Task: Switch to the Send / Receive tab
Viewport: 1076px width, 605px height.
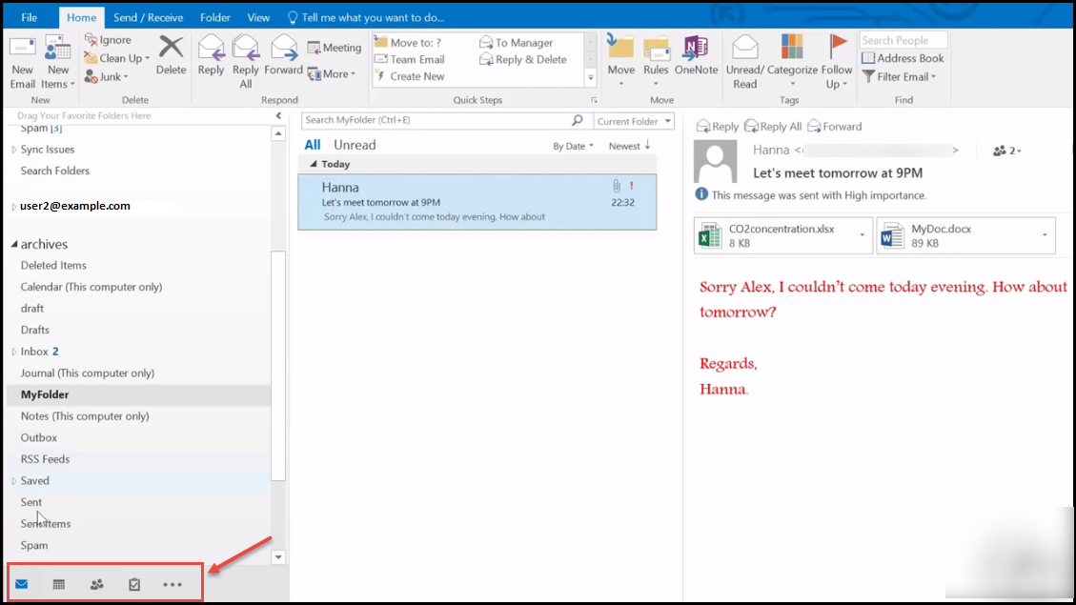Action: (x=149, y=17)
